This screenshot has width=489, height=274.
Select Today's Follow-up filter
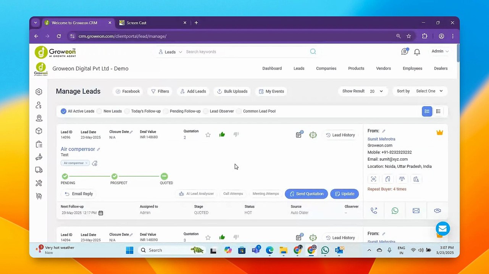point(142,111)
